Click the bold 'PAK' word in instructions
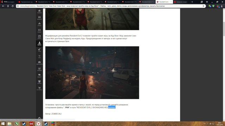The width and height of the screenshot is (225, 126). [x=67, y=107]
